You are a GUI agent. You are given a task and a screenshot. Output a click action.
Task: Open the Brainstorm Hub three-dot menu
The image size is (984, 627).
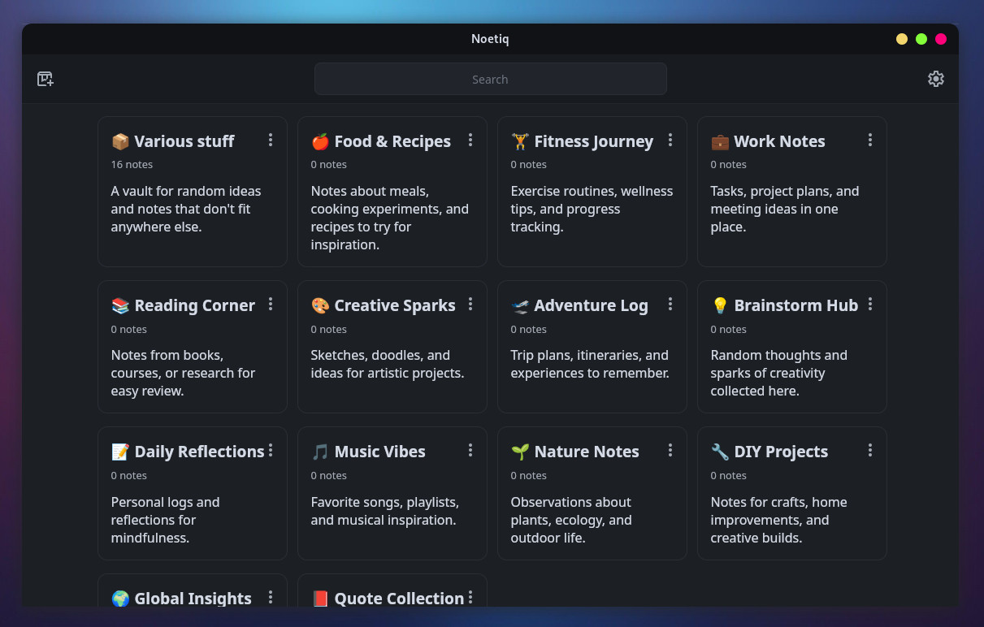870,305
